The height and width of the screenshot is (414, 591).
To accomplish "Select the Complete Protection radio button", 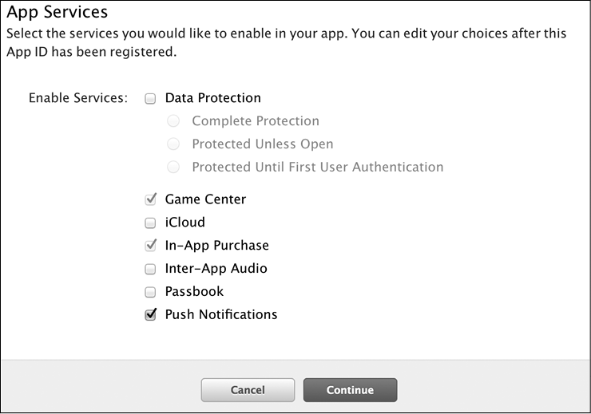I will [173, 122].
